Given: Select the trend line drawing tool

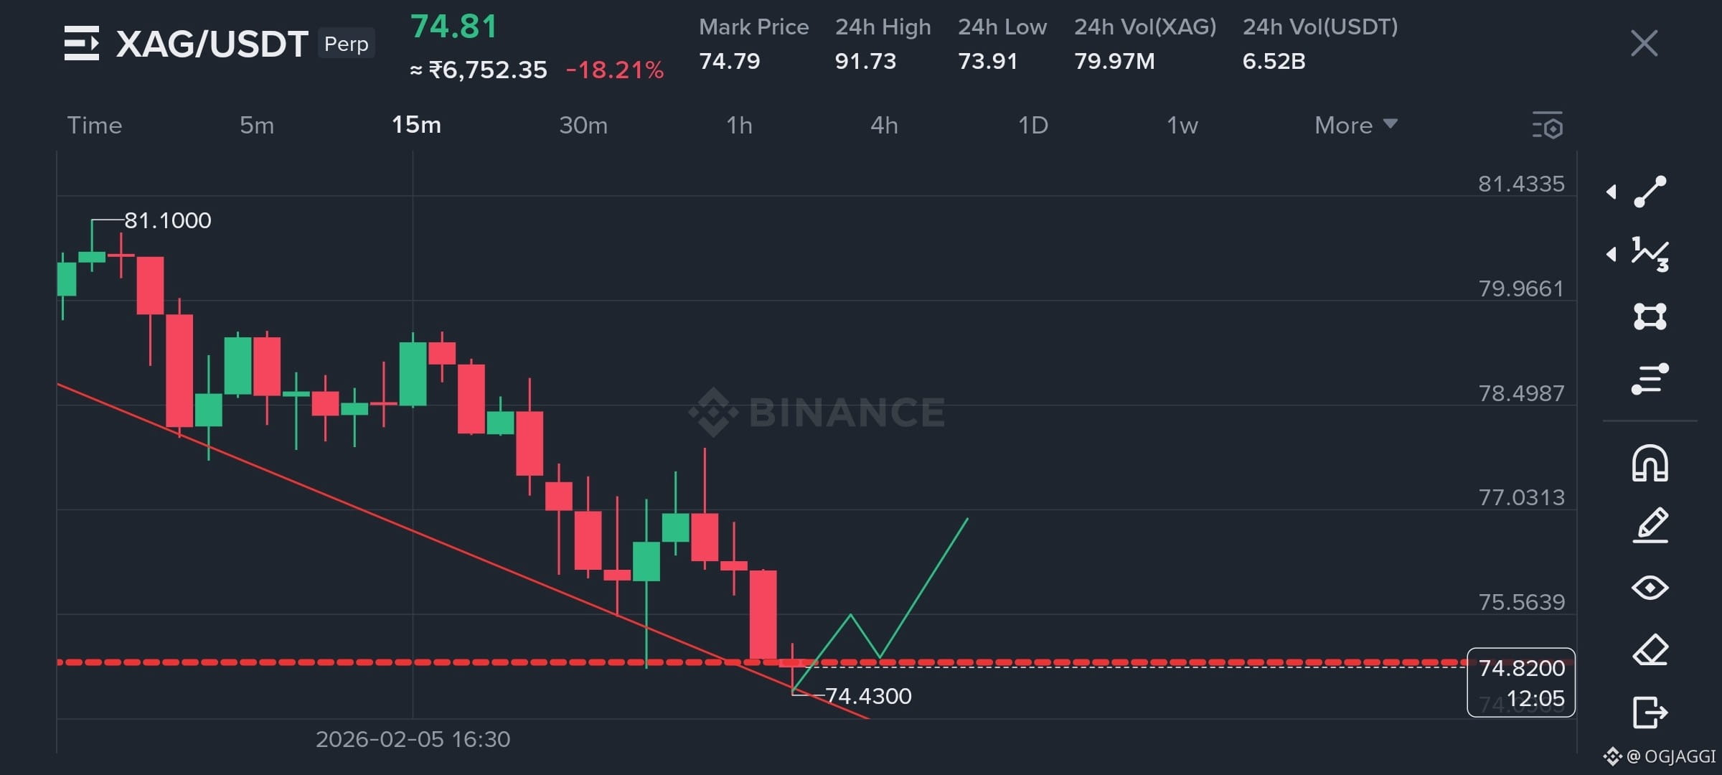Looking at the screenshot, I should pyautogui.click(x=1650, y=192).
